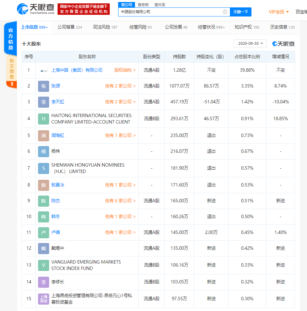Click the avatar icon for 杨伟
This screenshot has width=307, height=311.
click(x=43, y=151)
